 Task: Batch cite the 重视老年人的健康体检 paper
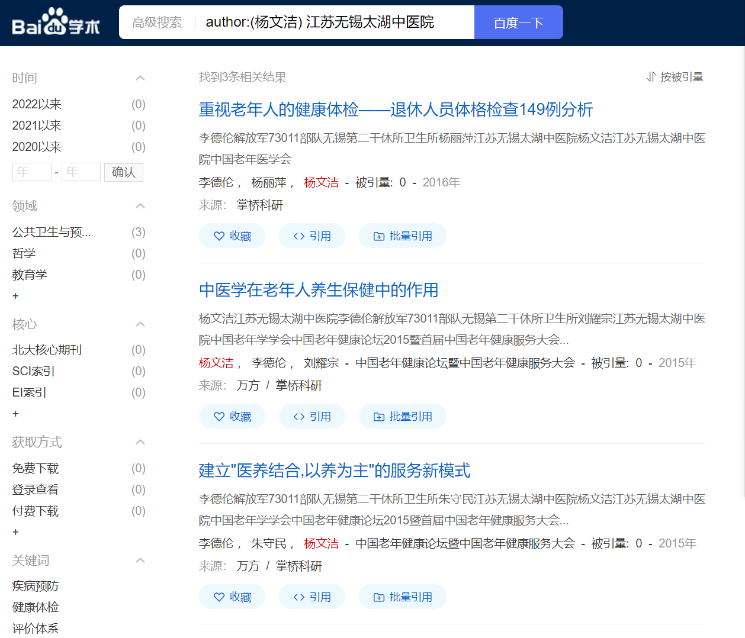point(403,236)
